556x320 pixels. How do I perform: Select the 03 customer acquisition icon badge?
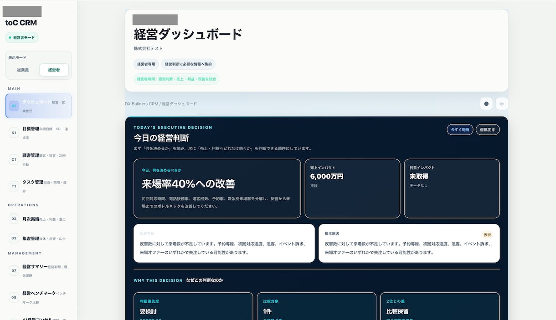(x=14, y=238)
